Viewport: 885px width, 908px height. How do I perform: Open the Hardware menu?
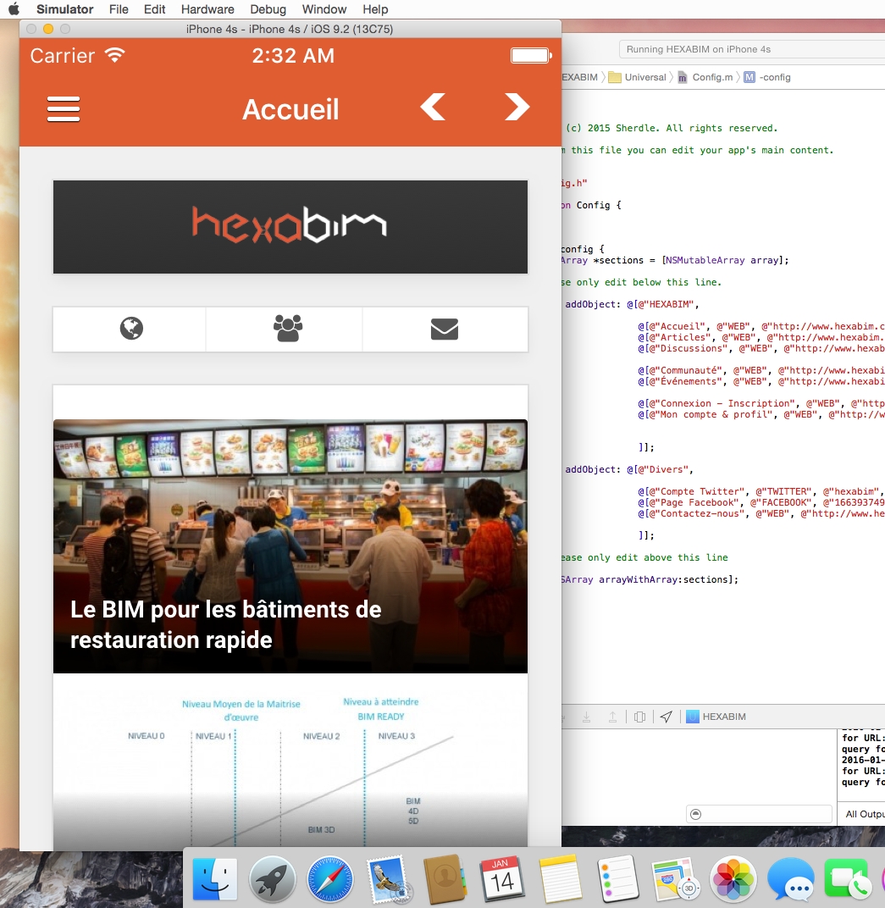pos(207,9)
